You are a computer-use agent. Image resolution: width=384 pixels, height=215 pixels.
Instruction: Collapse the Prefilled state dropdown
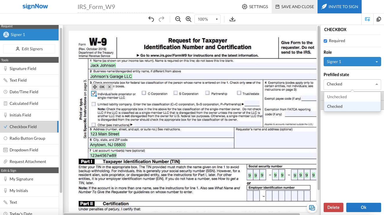352,84
